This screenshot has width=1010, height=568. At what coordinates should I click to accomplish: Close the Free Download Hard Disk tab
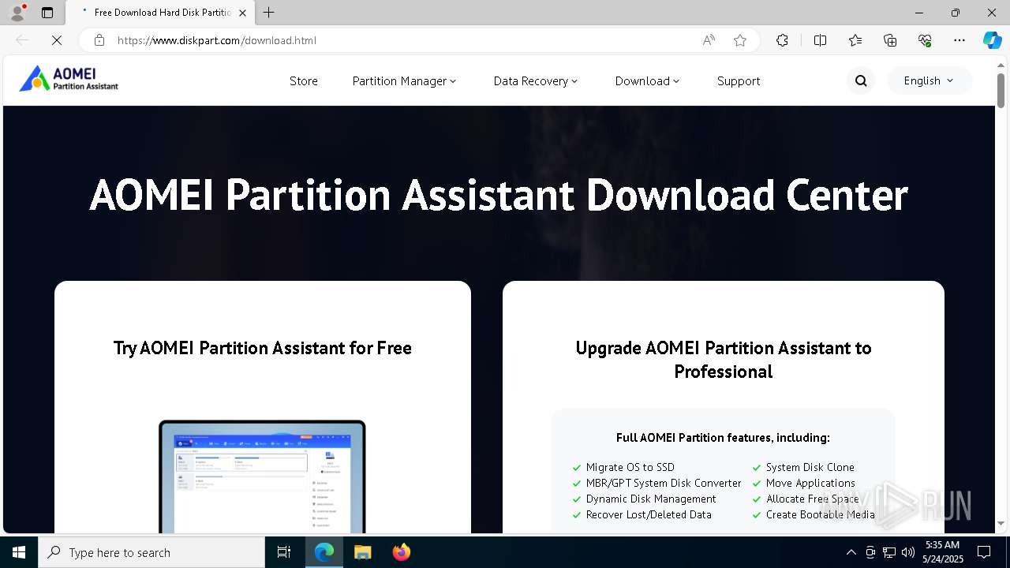242,13
